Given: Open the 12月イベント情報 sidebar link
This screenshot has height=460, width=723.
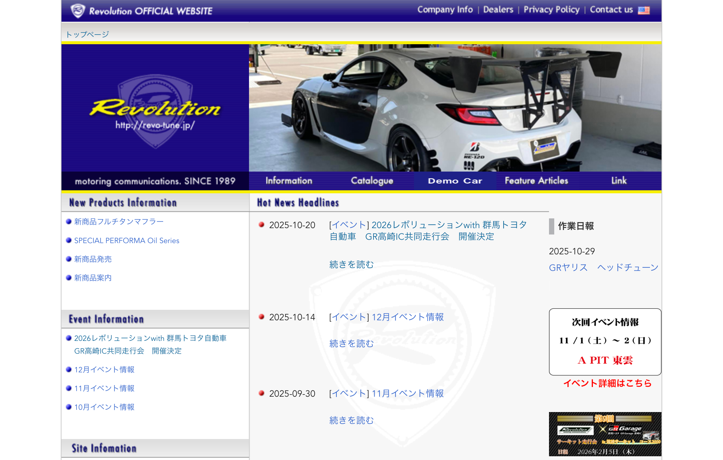Looking at the screenshot, I should (x=104, y=370).
